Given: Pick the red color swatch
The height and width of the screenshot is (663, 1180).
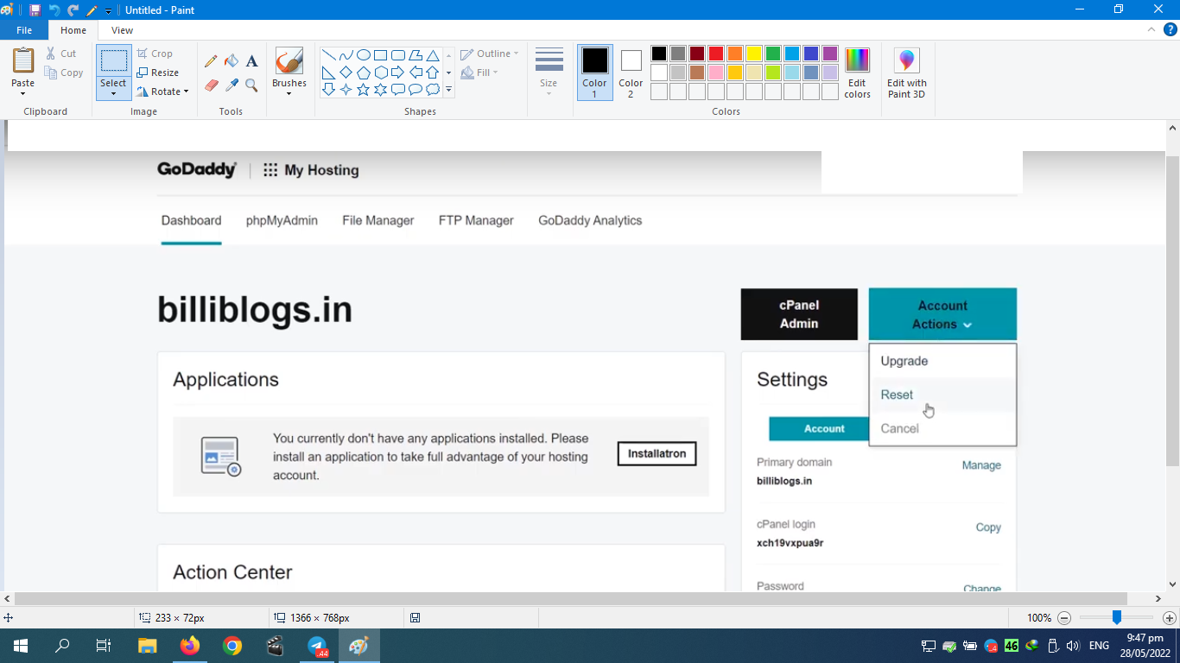Looking at the screenshot, I should (715, 54).
